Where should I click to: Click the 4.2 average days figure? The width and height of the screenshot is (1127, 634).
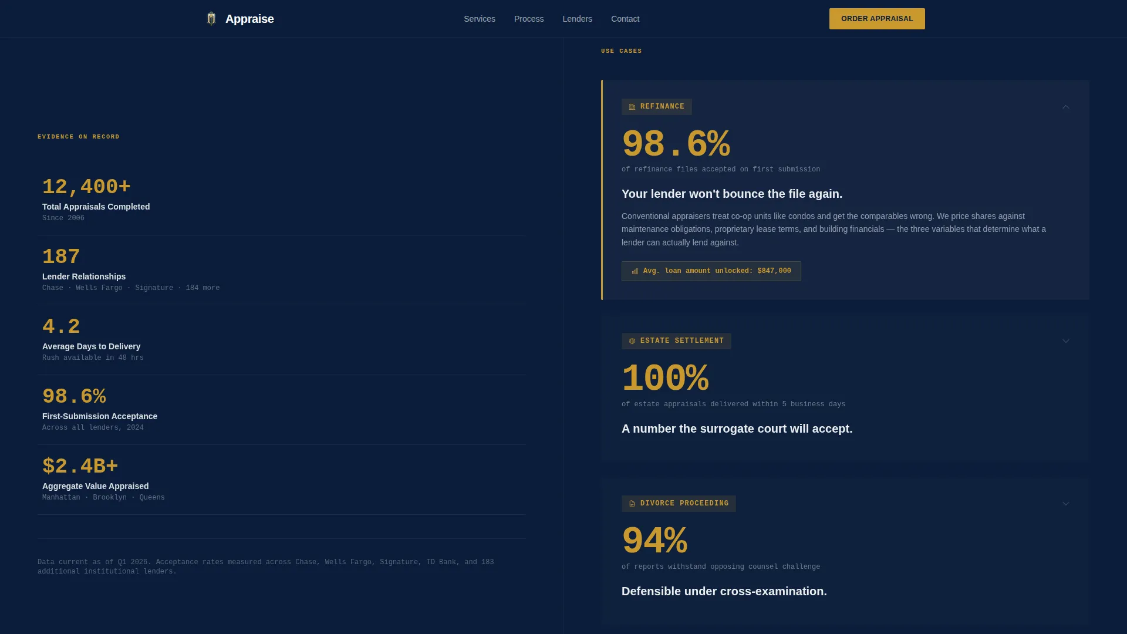[61, 327]
